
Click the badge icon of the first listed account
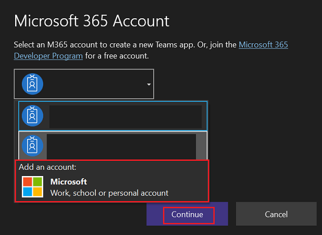pyautogui.click(x=32, y=115)
